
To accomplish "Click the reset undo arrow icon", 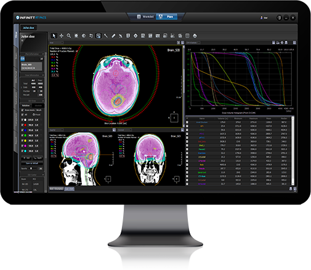I will coord(91,36).
